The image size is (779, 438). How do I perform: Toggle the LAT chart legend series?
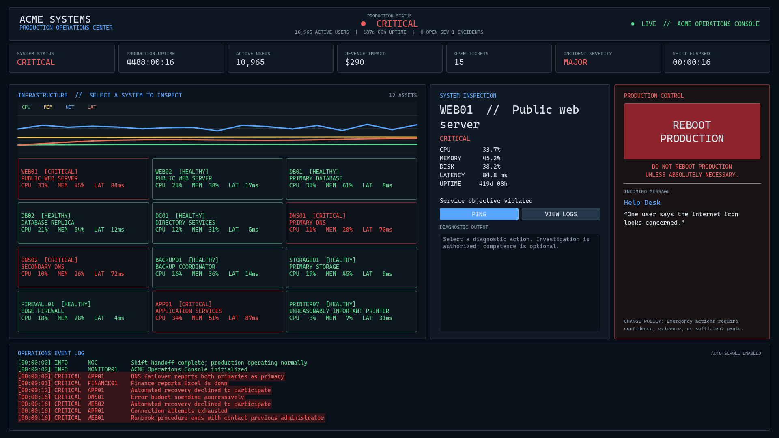(x=92, y=107)
